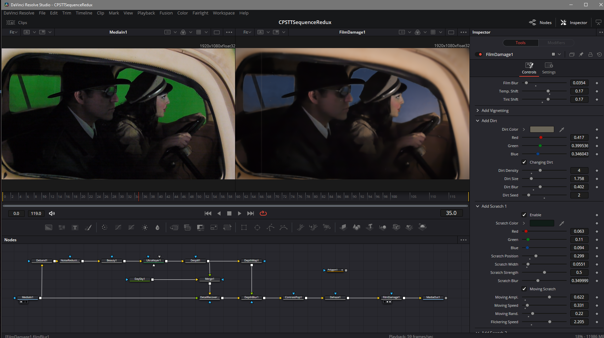Toggle the FilmDamage1 enable switch

point(479,54)
